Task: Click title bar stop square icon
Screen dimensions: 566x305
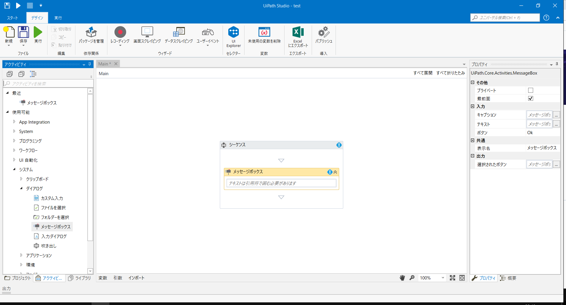Action: pyautogui.click(x=30, y=5)
